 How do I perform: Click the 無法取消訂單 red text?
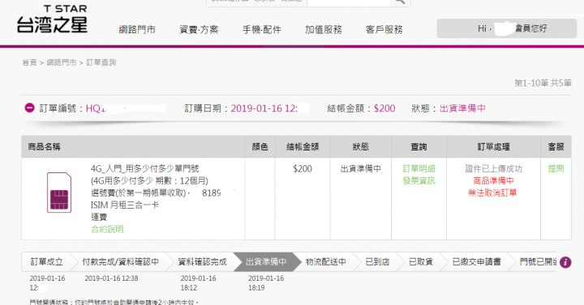[x=492, y=193]
